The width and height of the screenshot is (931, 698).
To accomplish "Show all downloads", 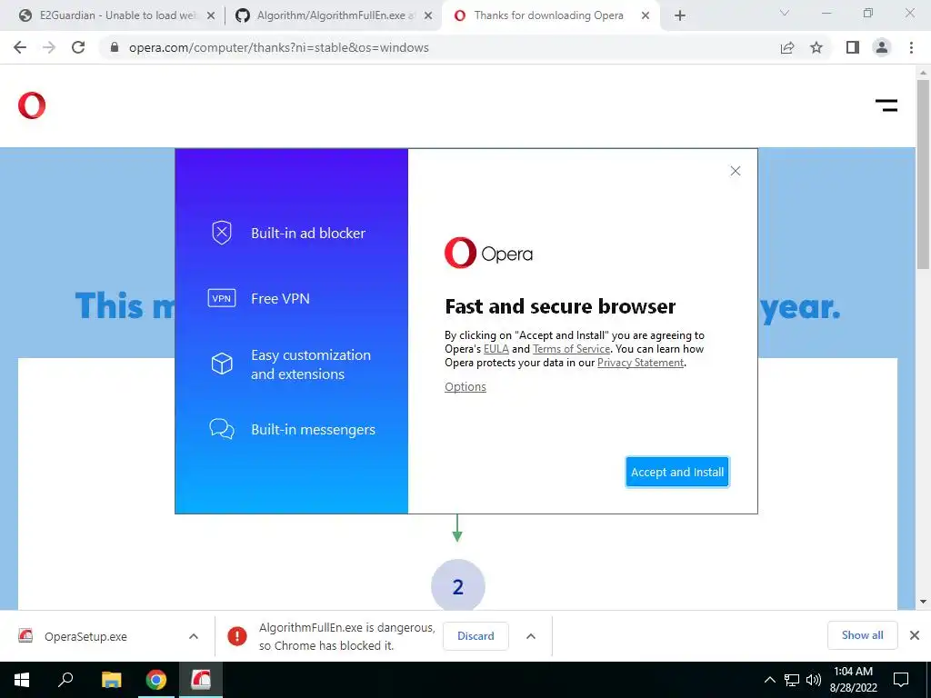I will click(x=862, y=635).
